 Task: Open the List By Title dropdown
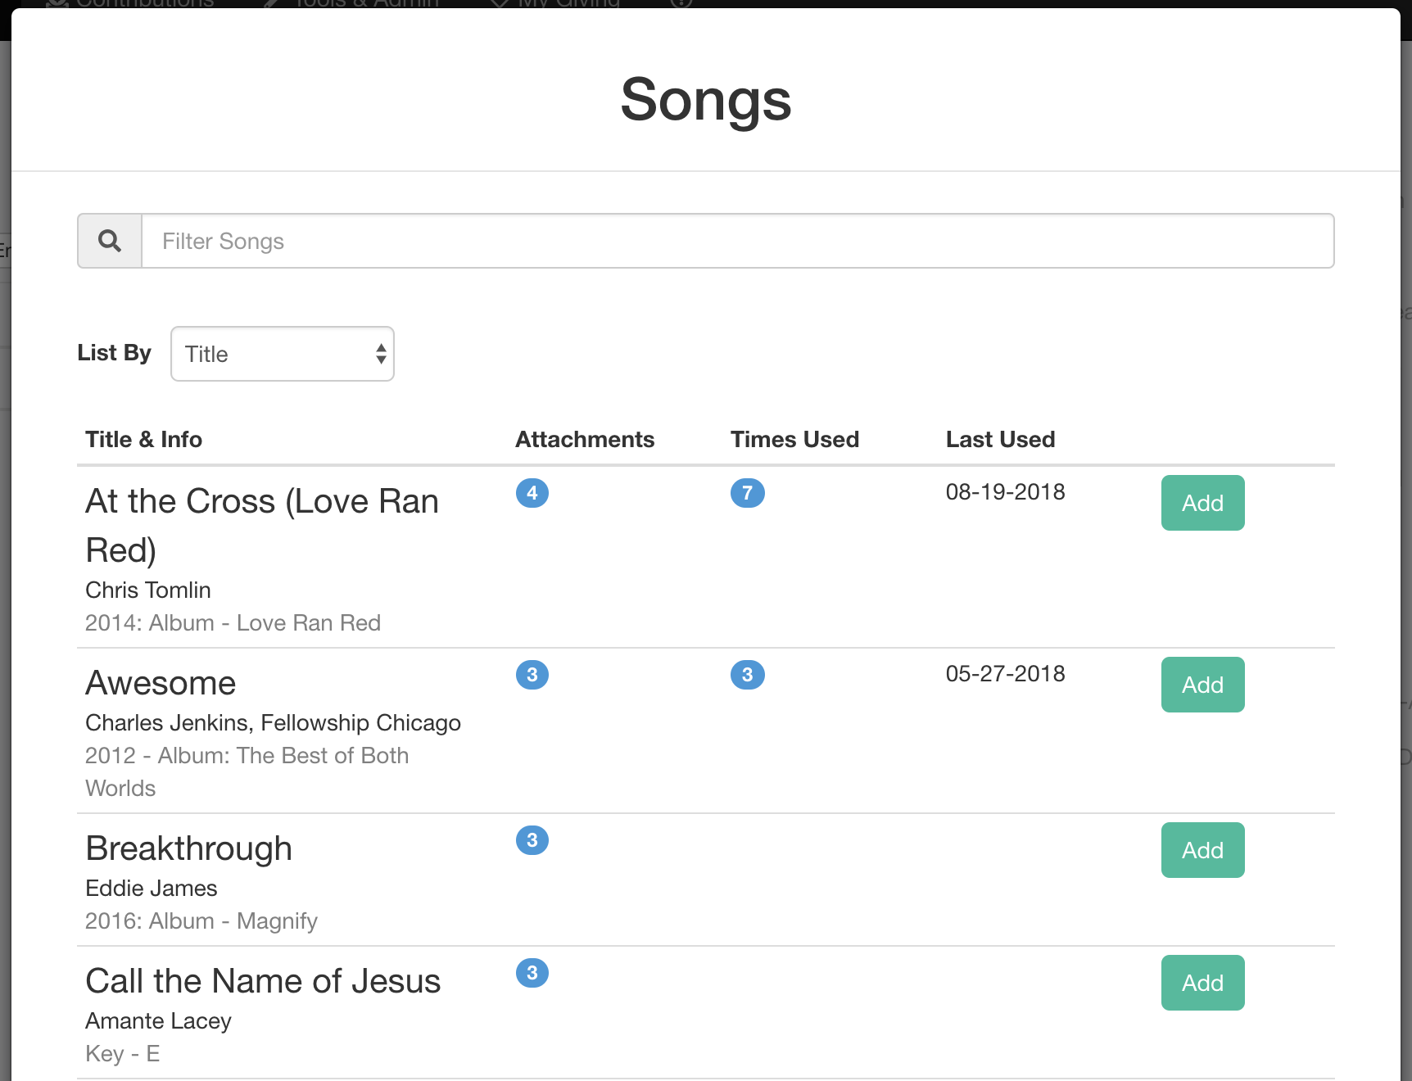click(x=283, y=354)
